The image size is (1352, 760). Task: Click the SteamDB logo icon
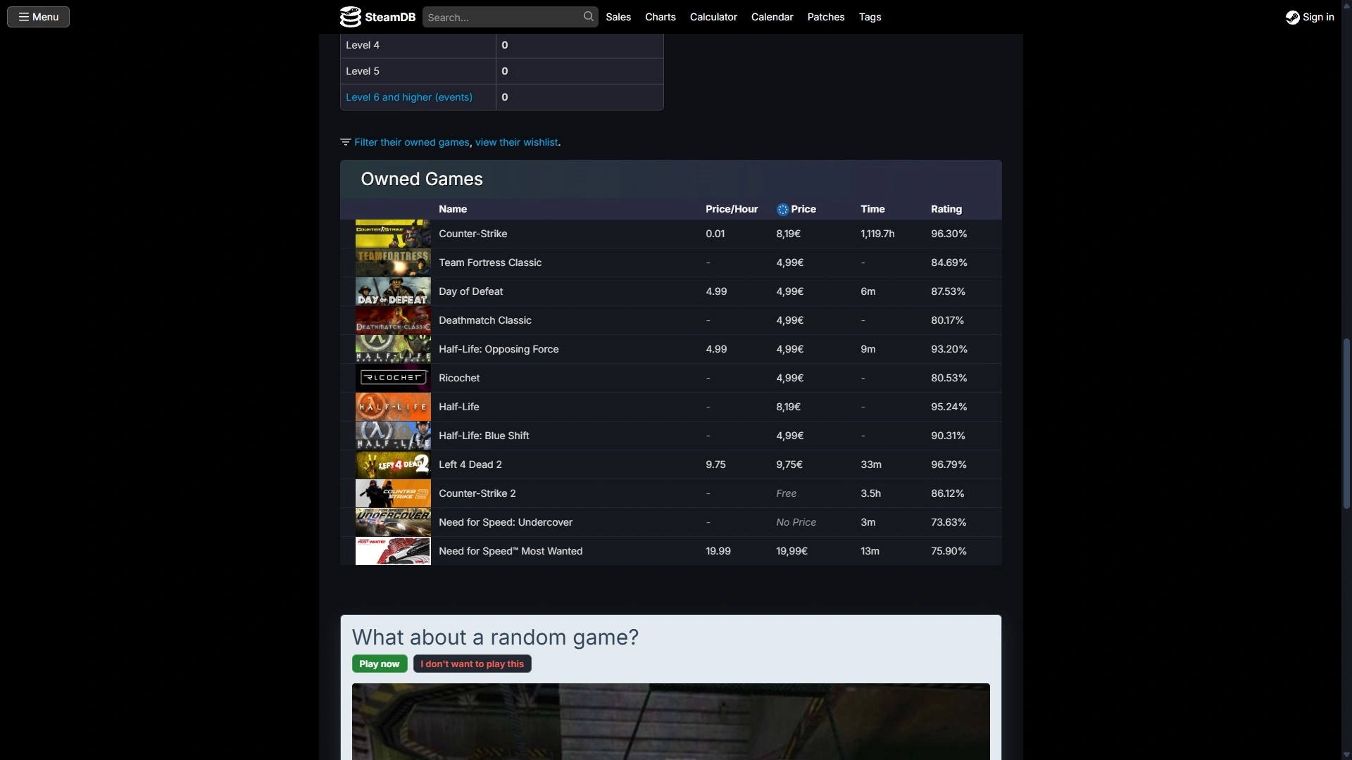(350, 17)
